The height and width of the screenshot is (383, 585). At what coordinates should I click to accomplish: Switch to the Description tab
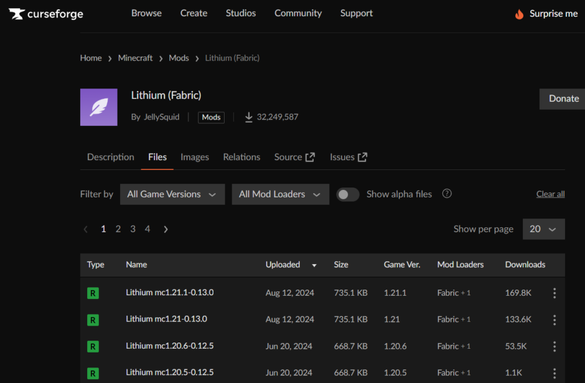110,157
